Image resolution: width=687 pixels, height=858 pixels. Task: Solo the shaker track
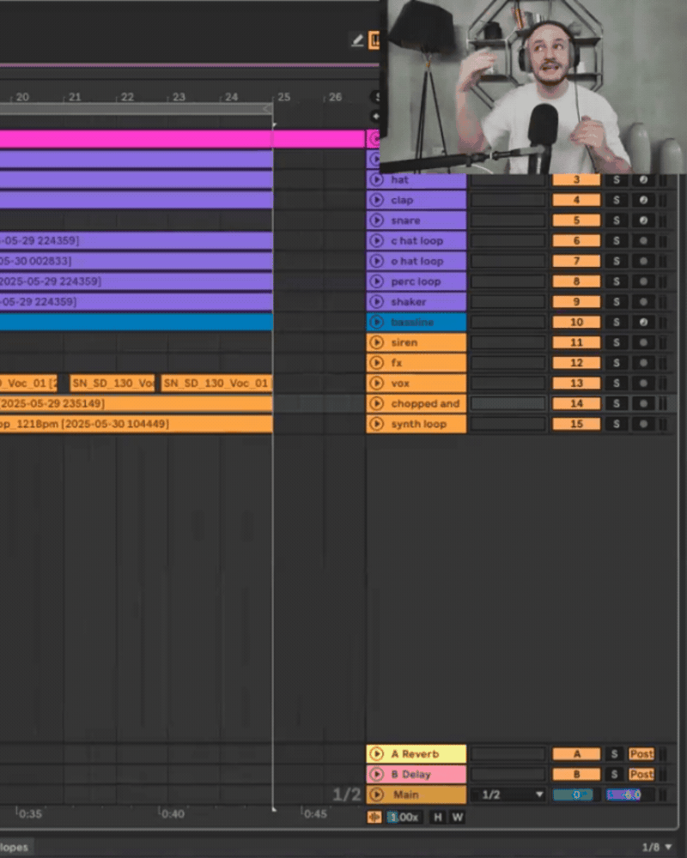(x=617, y=302)
